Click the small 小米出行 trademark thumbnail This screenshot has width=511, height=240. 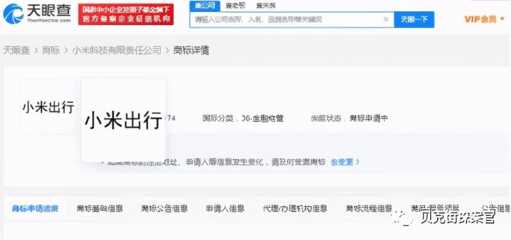[x=48, y=107]
